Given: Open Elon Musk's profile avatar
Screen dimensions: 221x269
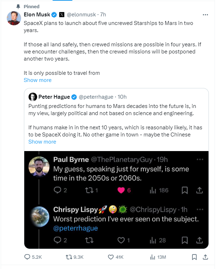Looking at the screenshot, I should coord(14,18).
